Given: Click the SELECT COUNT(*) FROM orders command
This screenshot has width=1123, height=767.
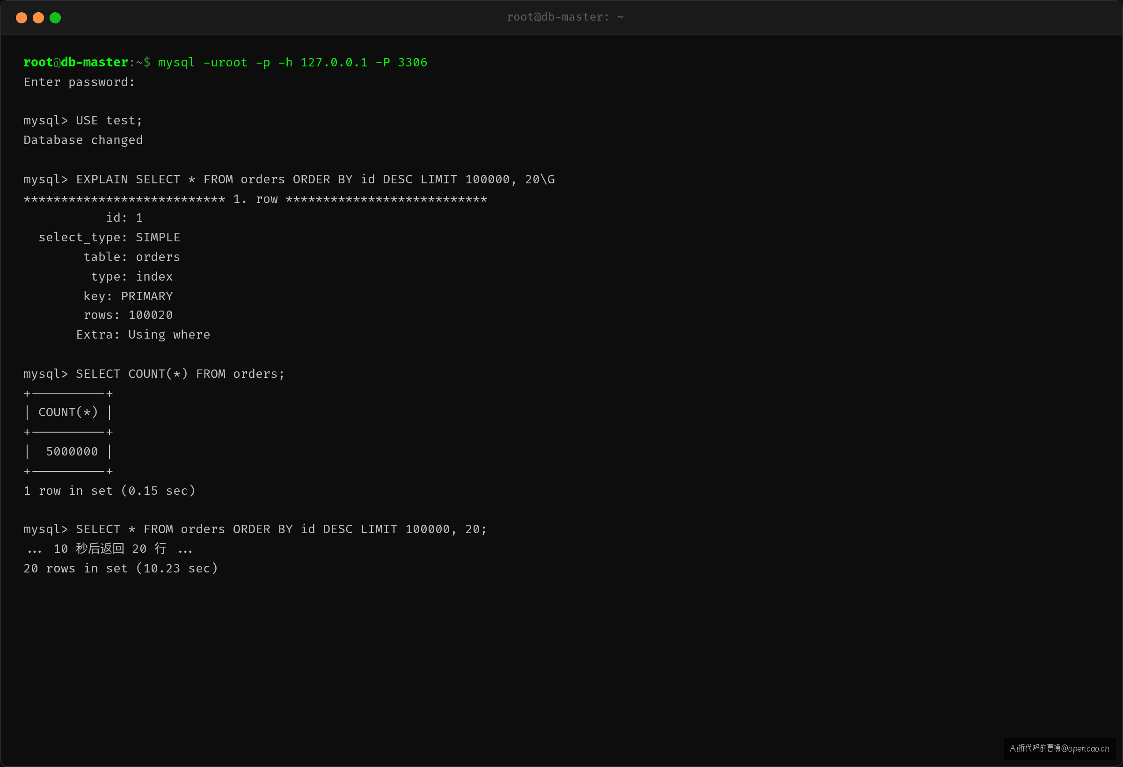Looking at the screenshot, I should click(x=180, y=374).
